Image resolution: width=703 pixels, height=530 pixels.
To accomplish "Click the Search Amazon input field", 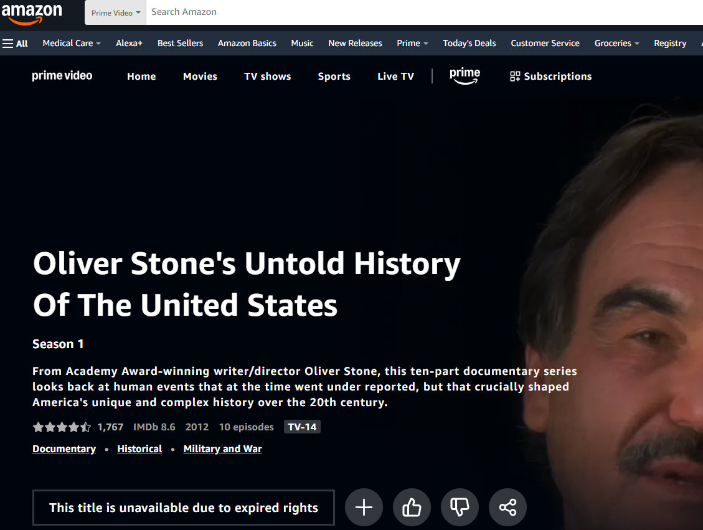I will click(423, 12).
